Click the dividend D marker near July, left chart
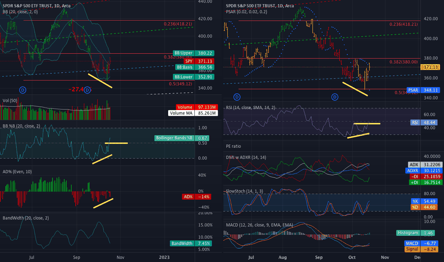The height and width of the screenshot is (262, 444). tap(23, 90)
